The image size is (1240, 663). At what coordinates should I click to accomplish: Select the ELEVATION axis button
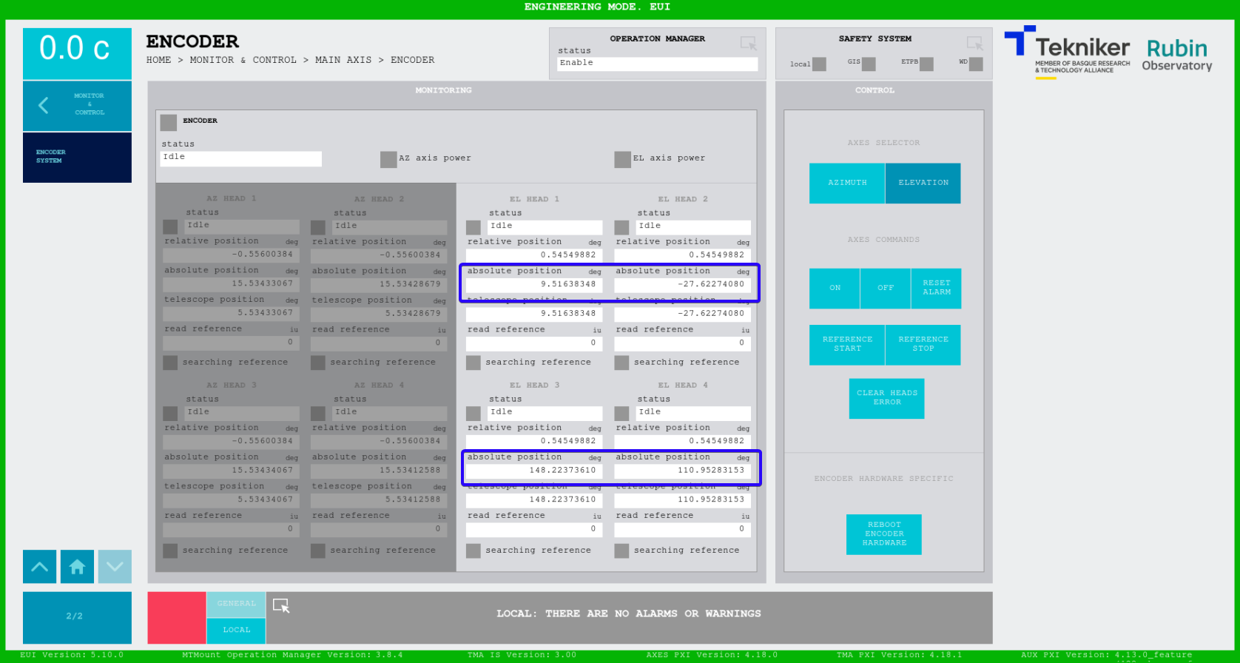[923, 183]
